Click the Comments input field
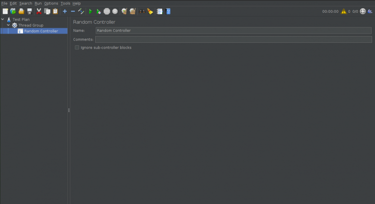 233,39
